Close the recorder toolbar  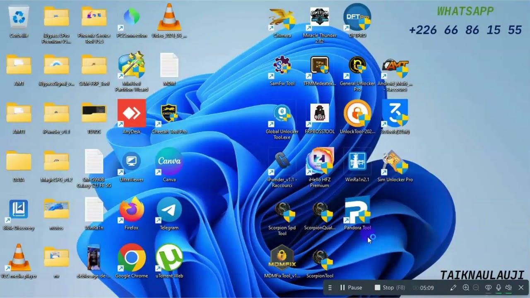[521, 288]
